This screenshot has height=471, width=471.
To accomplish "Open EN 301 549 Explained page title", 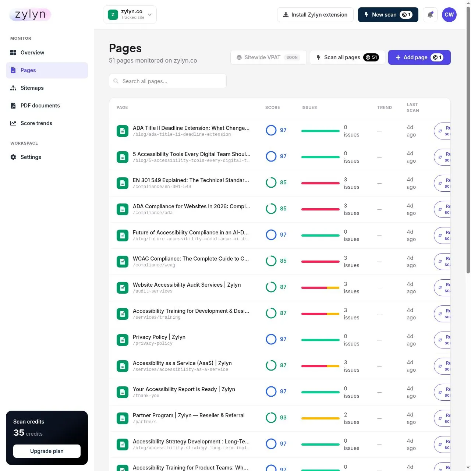I will point(191,180).
